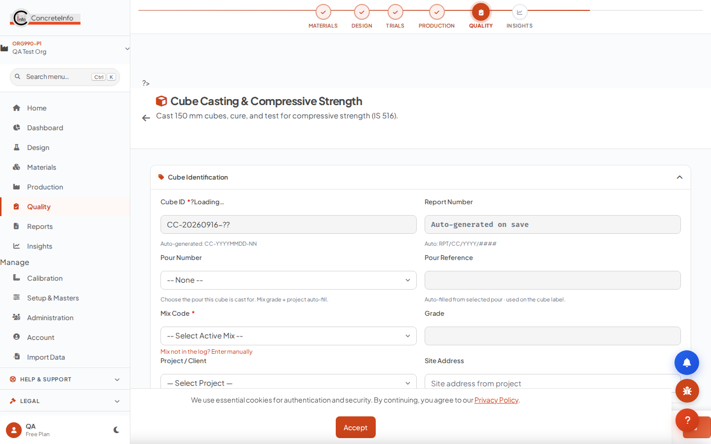Click the Materials step checkmark circle
The height and width of the screenshot is (444, 711).
[323, 12]
